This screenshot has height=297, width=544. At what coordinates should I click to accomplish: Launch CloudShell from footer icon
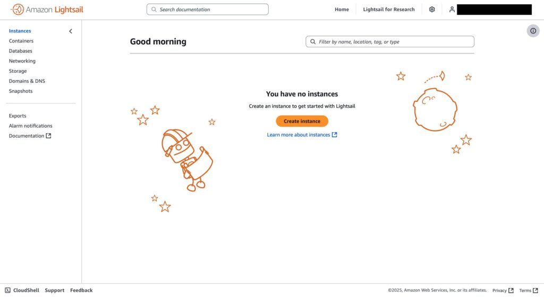point(7,290)
